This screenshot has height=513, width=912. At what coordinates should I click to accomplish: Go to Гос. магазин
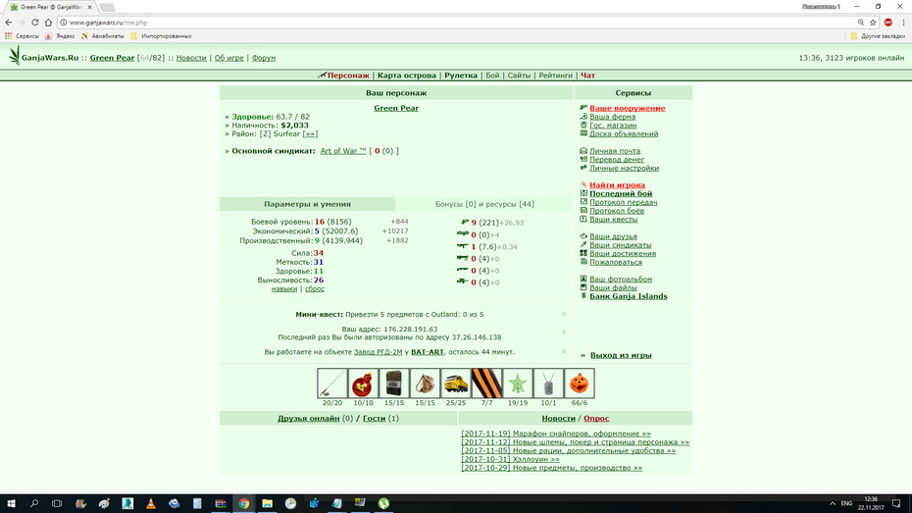[613, 125]
